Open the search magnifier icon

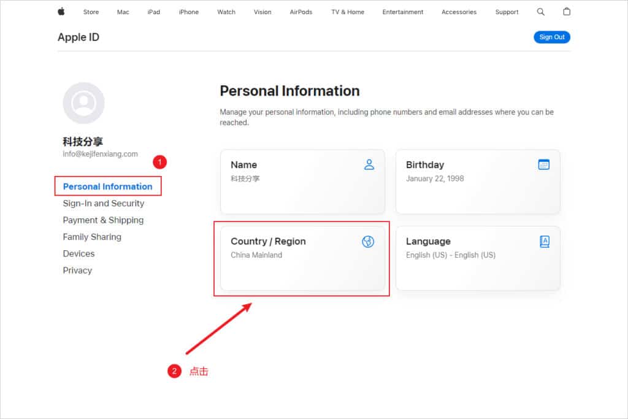pyautogui.click(x=540, y=12)
